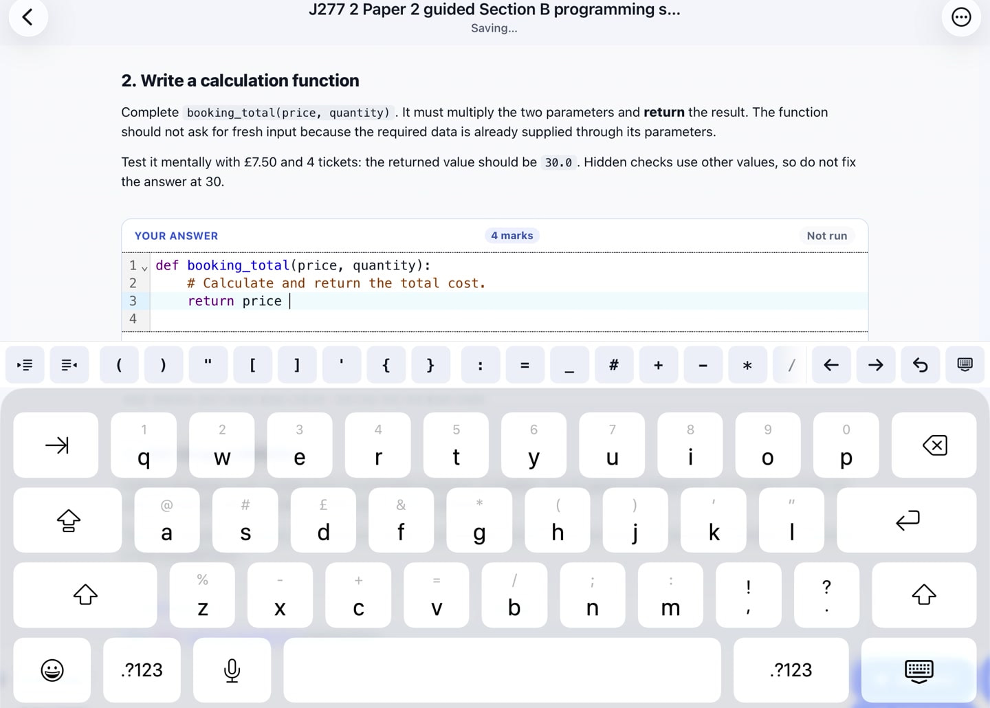Move cursor left with toolbar arrow
The width and height of the screenshot is (990, 708).
(x=831, y=365)
